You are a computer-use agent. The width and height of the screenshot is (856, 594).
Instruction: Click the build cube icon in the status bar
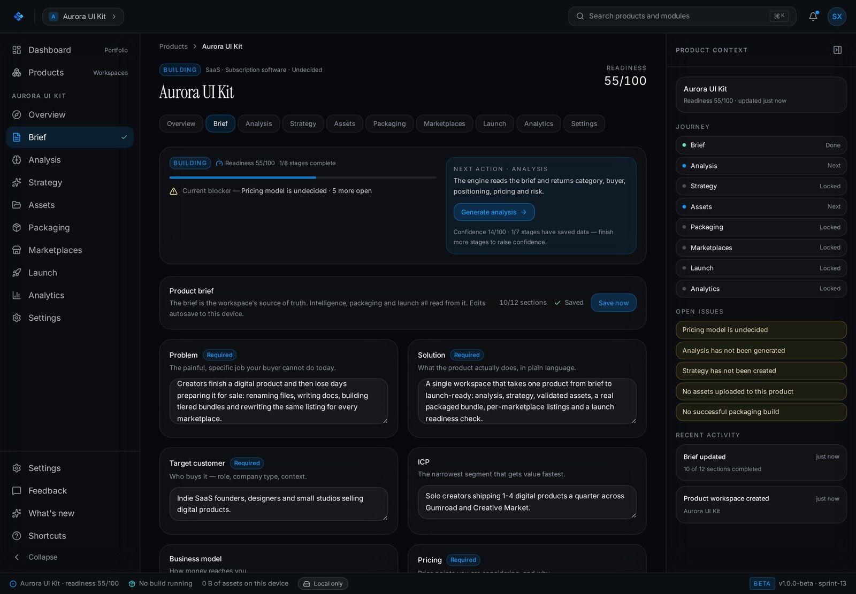click(132, 584)
